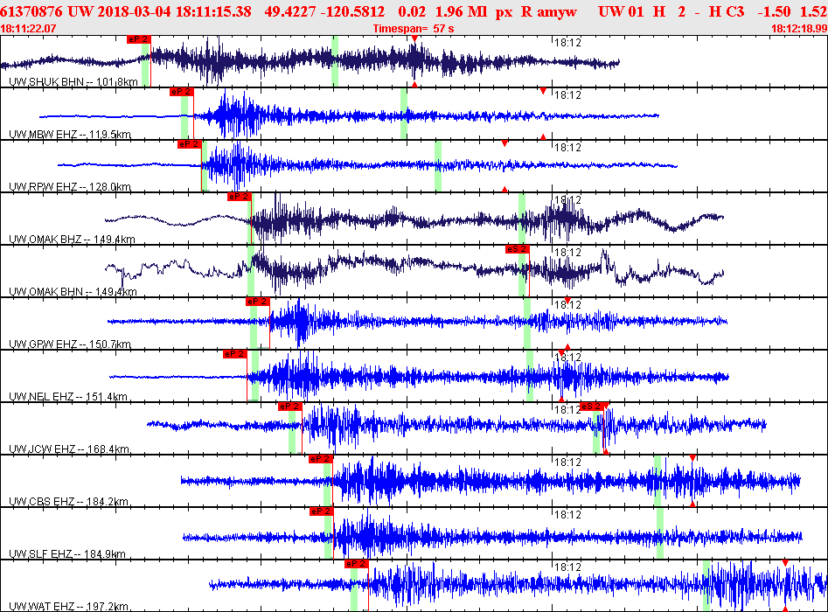Screen dimensions: 828x612
Task: Click the magnitude 1.96 Ml in header
Action: [461, 11]
